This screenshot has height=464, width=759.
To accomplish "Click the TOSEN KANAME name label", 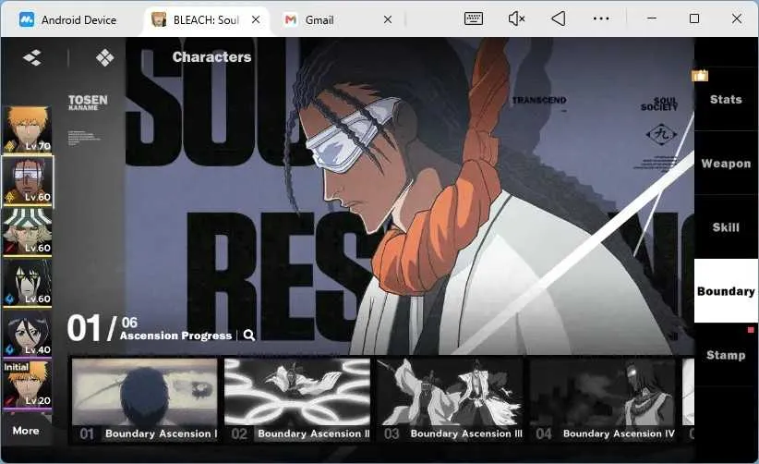I will point(88,103).
